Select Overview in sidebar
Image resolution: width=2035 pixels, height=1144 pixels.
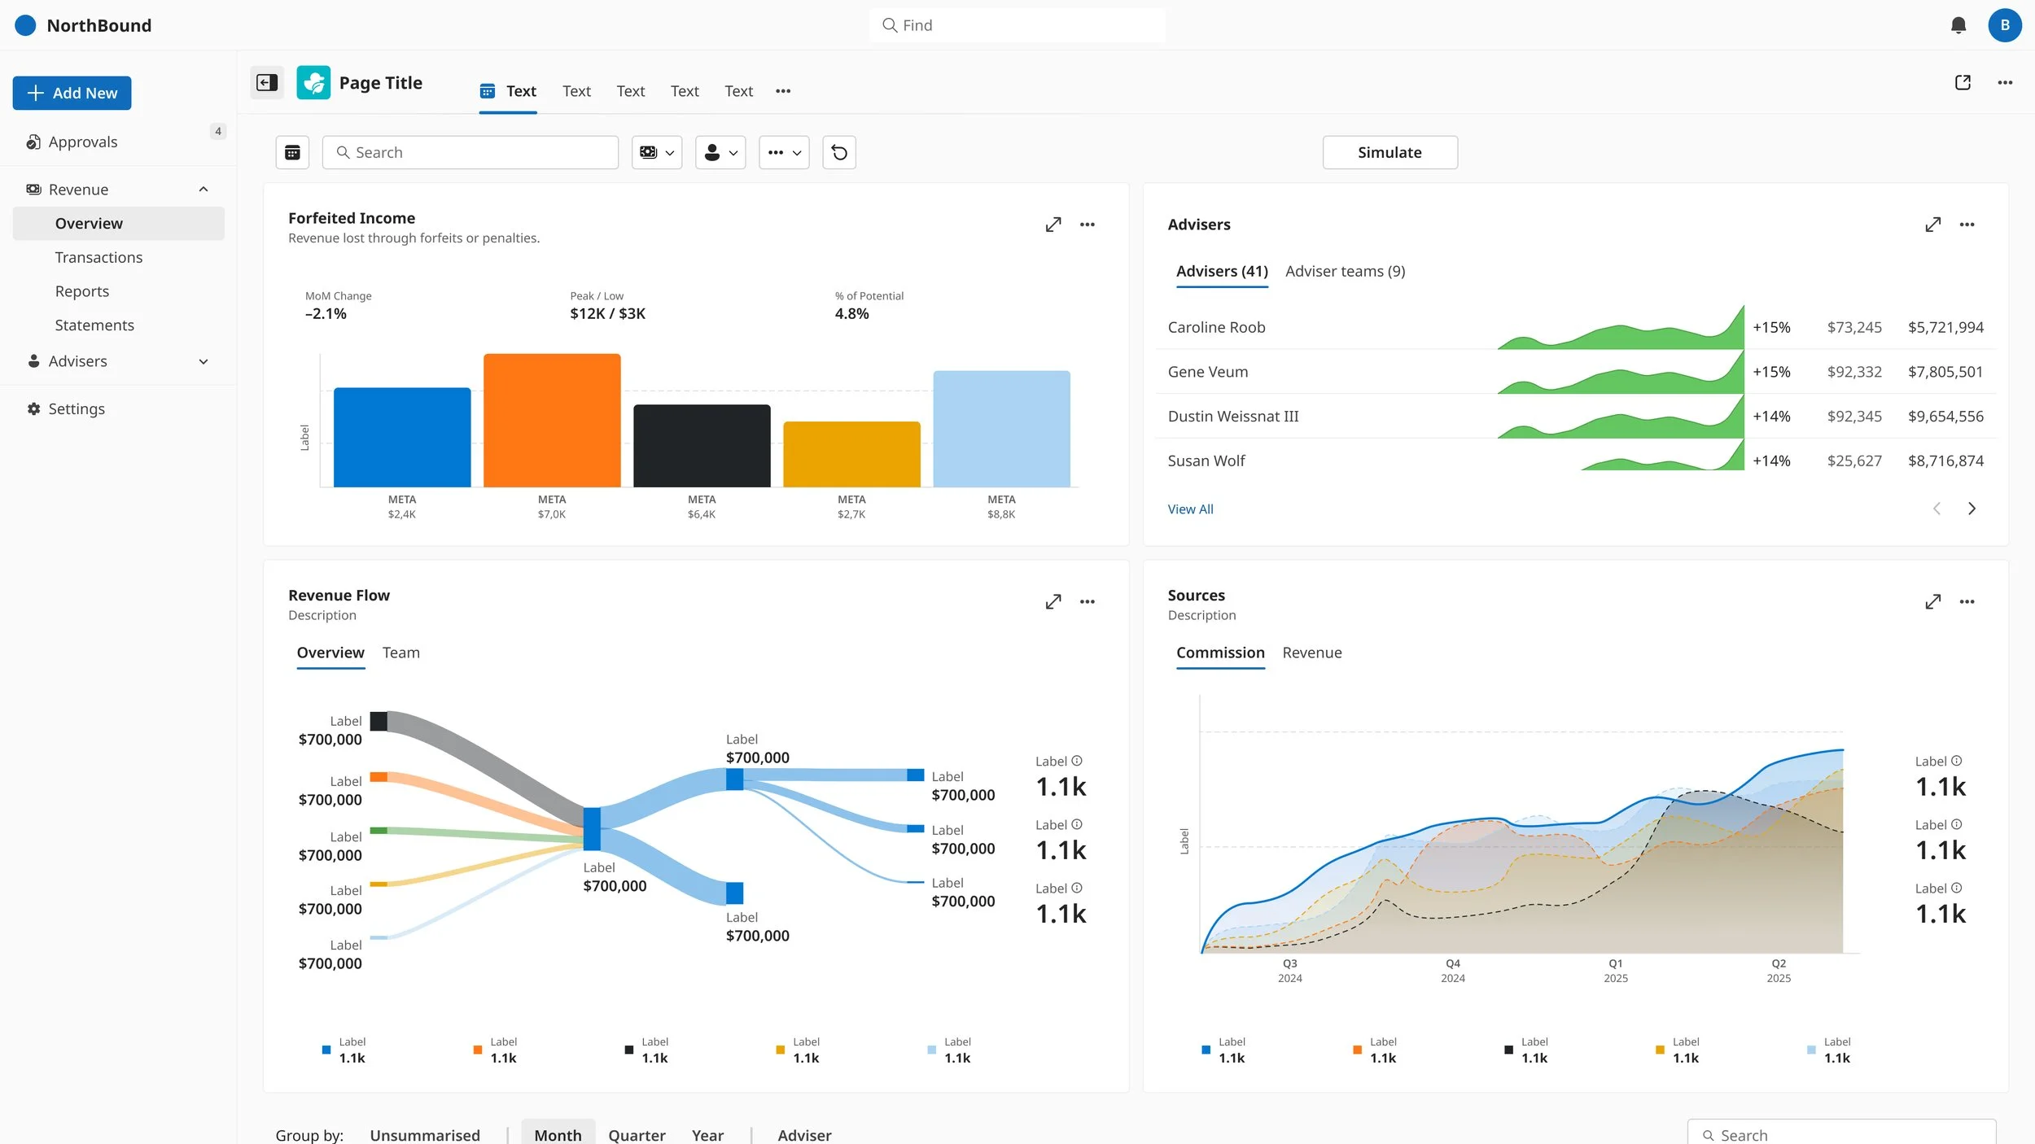pyautogui.click(x=119, y=224)
